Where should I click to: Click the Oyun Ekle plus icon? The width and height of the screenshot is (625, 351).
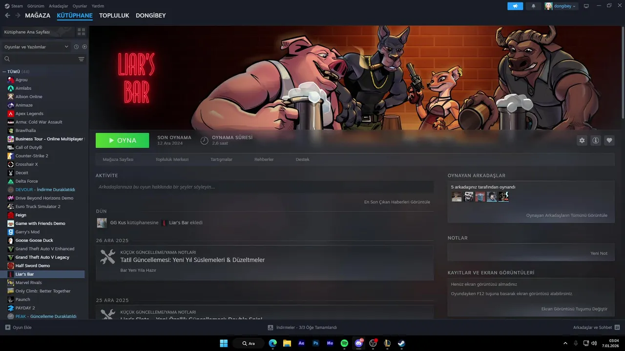(7, 327)
